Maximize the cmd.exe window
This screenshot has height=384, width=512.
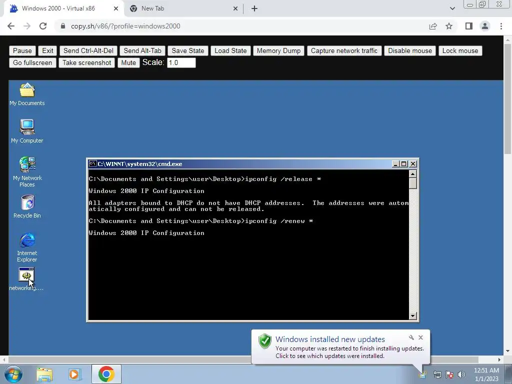[x=404, y=164]
